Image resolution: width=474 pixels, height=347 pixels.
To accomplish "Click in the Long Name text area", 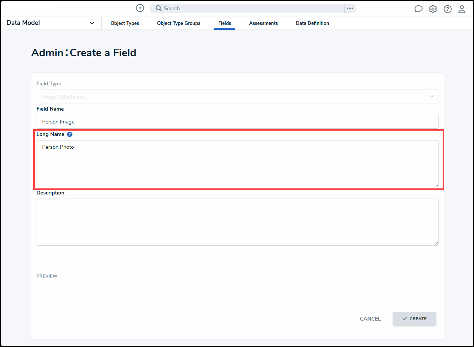I will (x=237, y=163).
